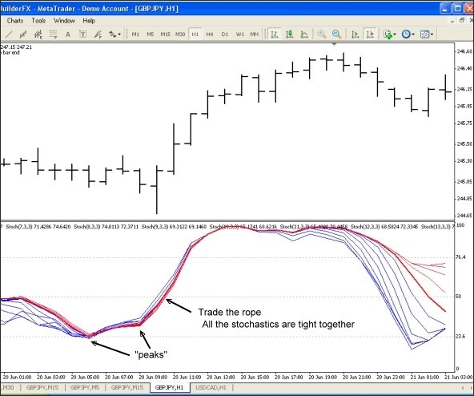The image size is (474, 396).
Task: Click the '20 Jun 09:00' time label
Action: 153,378
